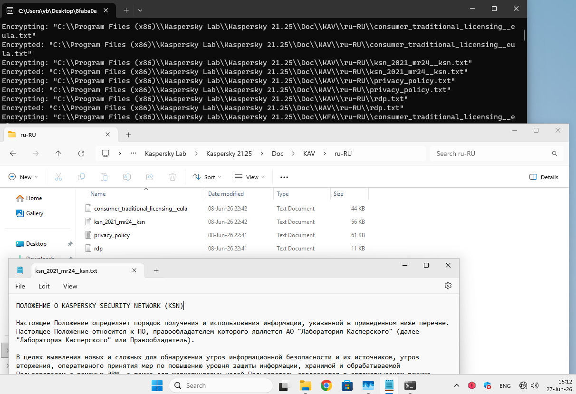Open Windows Security tray icon
The image size is (576, 394).
tap(487, 385)
